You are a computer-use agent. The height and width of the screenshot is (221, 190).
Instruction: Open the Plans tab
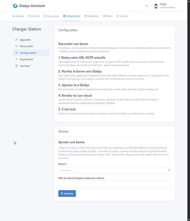tap(108, 16)
